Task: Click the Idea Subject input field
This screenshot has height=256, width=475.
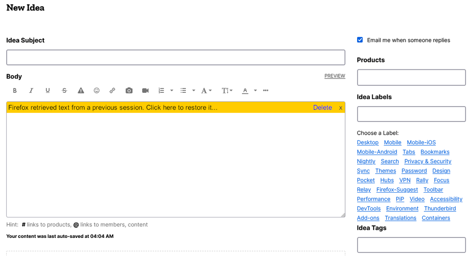Action: click(x=175, y=58)
